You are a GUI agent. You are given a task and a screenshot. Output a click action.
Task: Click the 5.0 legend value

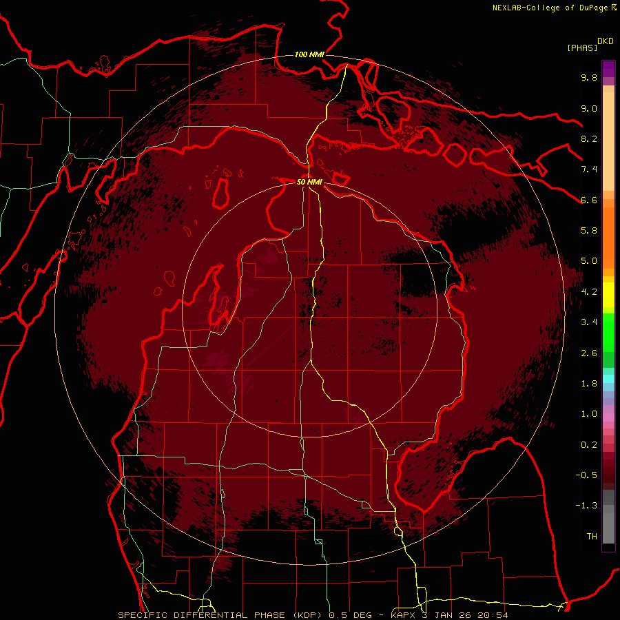click(x=589, y=261)
